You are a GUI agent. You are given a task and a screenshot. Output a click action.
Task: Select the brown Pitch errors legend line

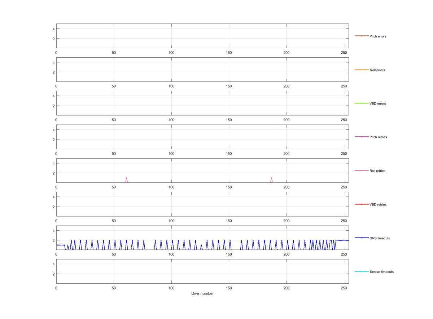click(362, 36)
